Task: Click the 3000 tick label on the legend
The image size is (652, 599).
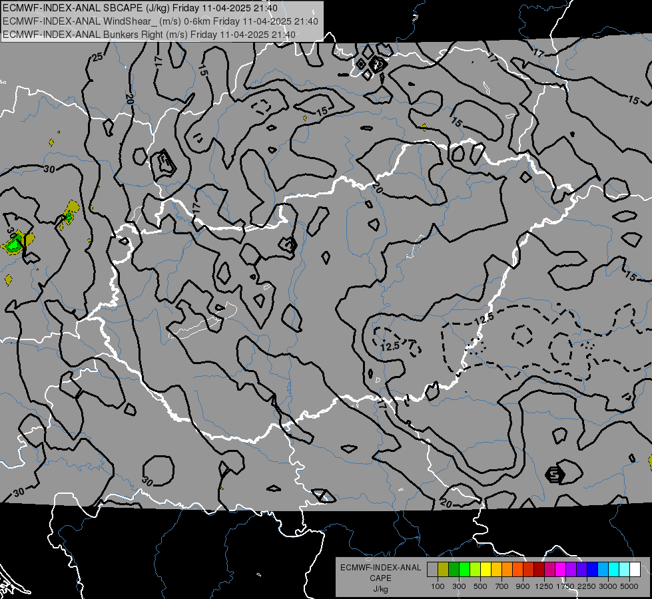Action: click(608, 586)
